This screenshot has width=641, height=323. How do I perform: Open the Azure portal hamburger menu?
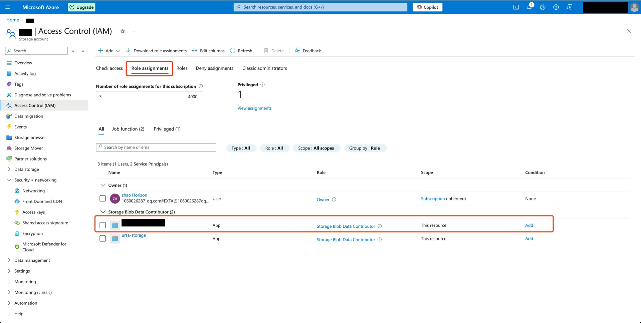coord(8,7)
